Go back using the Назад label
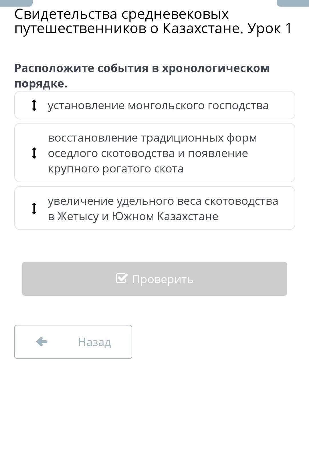Screen dimensions: 309x461 [x=94, y=342]
